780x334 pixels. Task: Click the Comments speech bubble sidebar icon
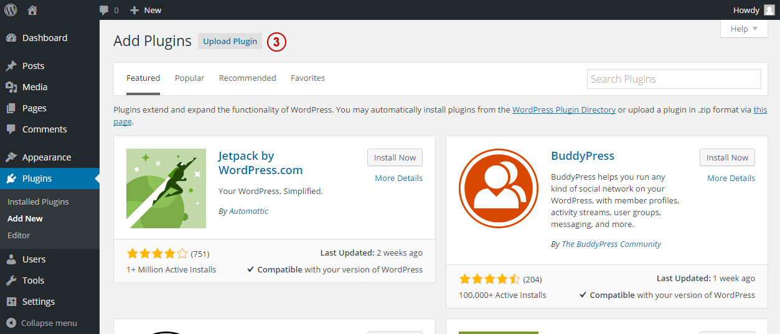[x=11, y=129]
